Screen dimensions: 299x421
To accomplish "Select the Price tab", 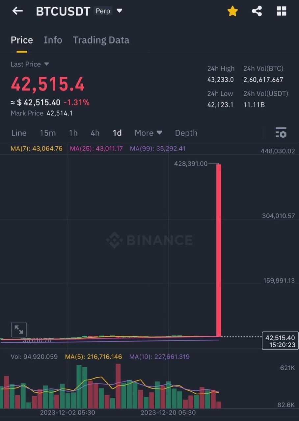I will coord(22,40).
